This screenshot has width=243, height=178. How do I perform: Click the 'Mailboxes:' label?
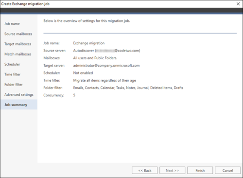[x=52, y=58]
